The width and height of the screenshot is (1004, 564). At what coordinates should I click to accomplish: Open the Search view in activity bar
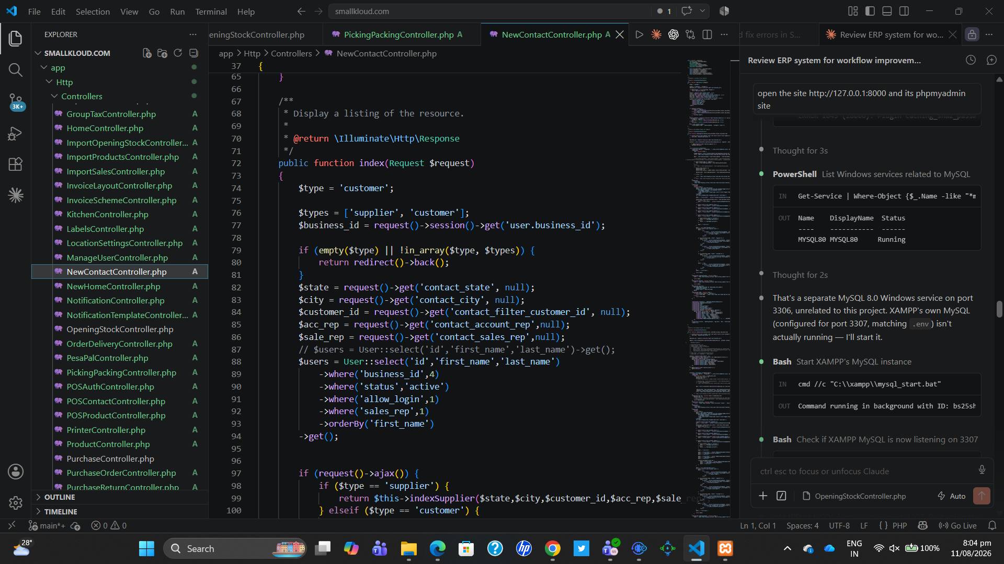point(16,70)
